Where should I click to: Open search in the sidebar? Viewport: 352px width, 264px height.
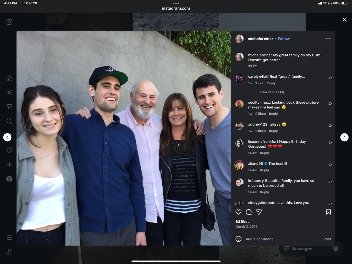9,122
